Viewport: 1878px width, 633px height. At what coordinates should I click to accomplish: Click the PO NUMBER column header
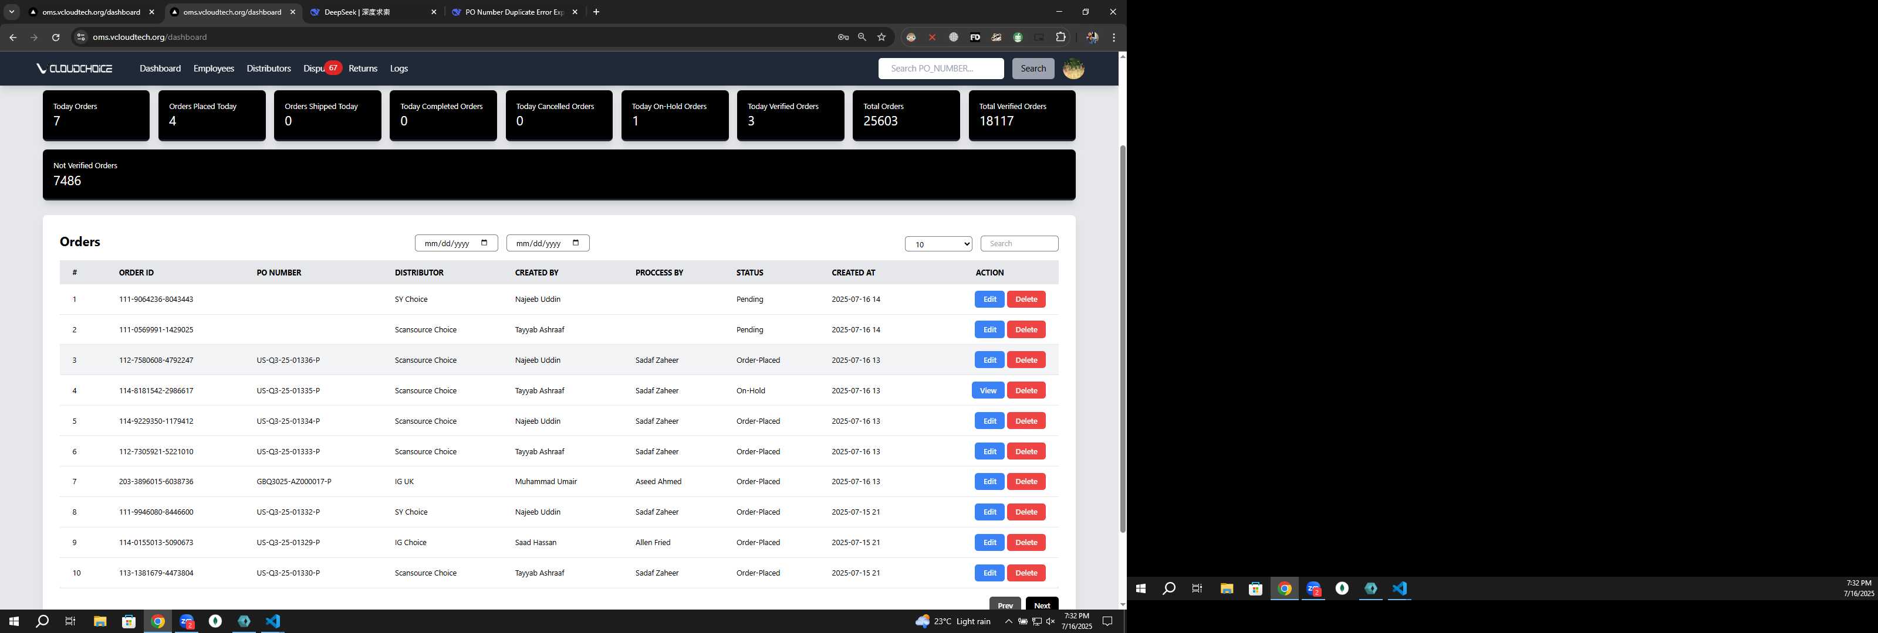279,273
